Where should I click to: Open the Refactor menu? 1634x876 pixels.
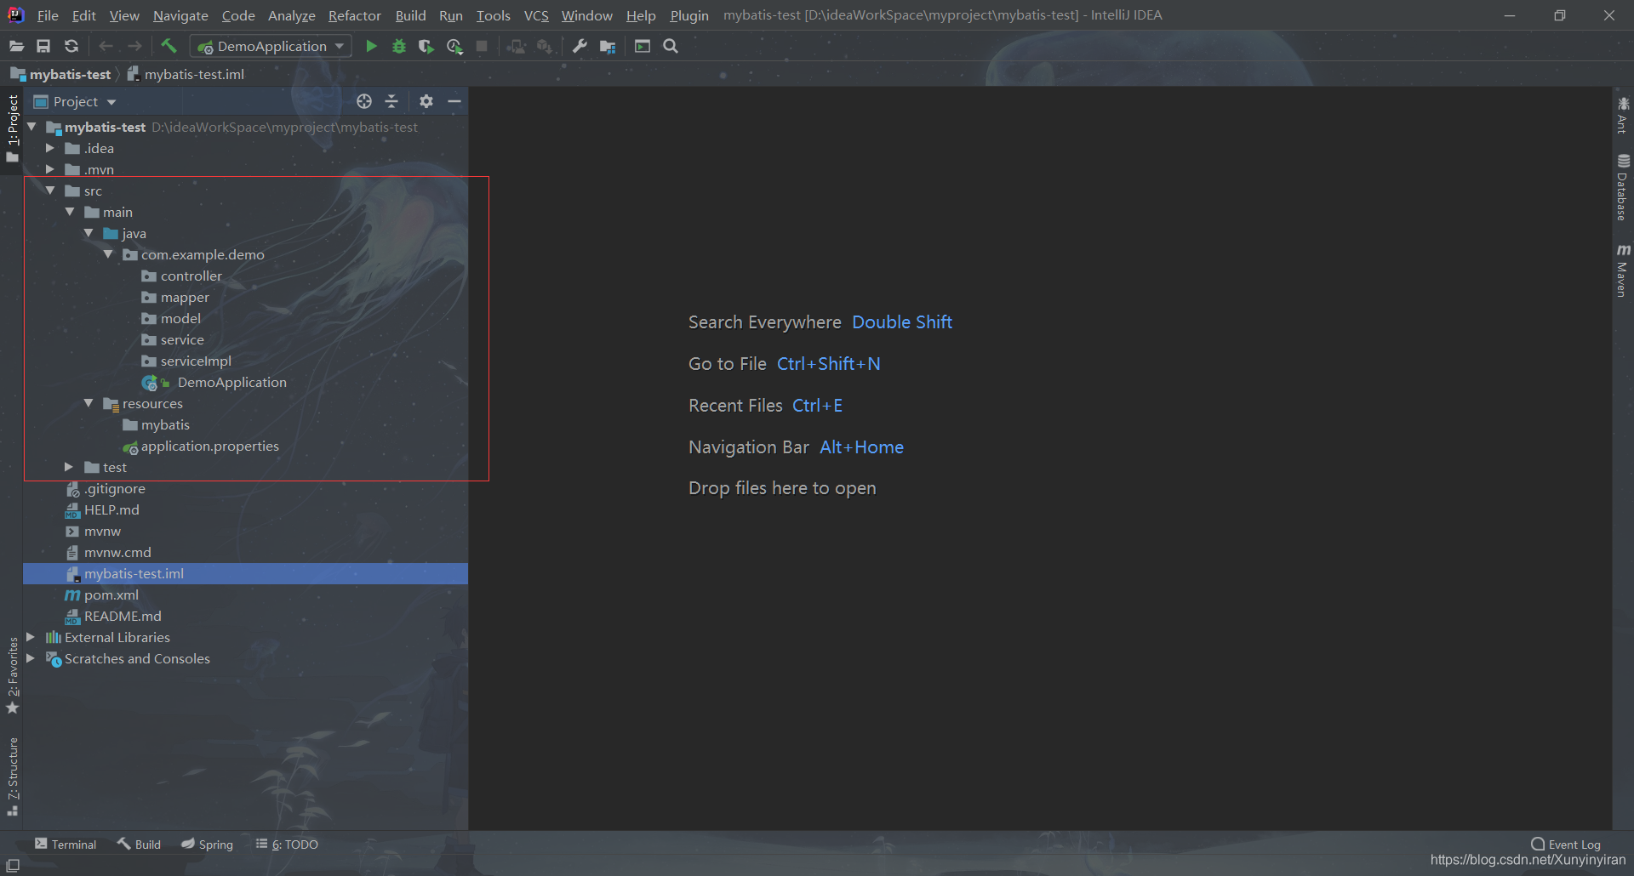(x=355, y=15)
